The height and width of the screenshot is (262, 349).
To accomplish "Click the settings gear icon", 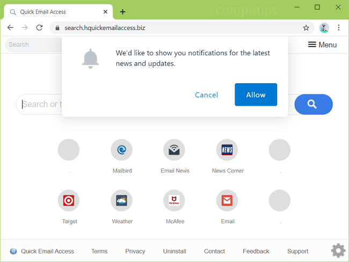I will tap(338, 251).
